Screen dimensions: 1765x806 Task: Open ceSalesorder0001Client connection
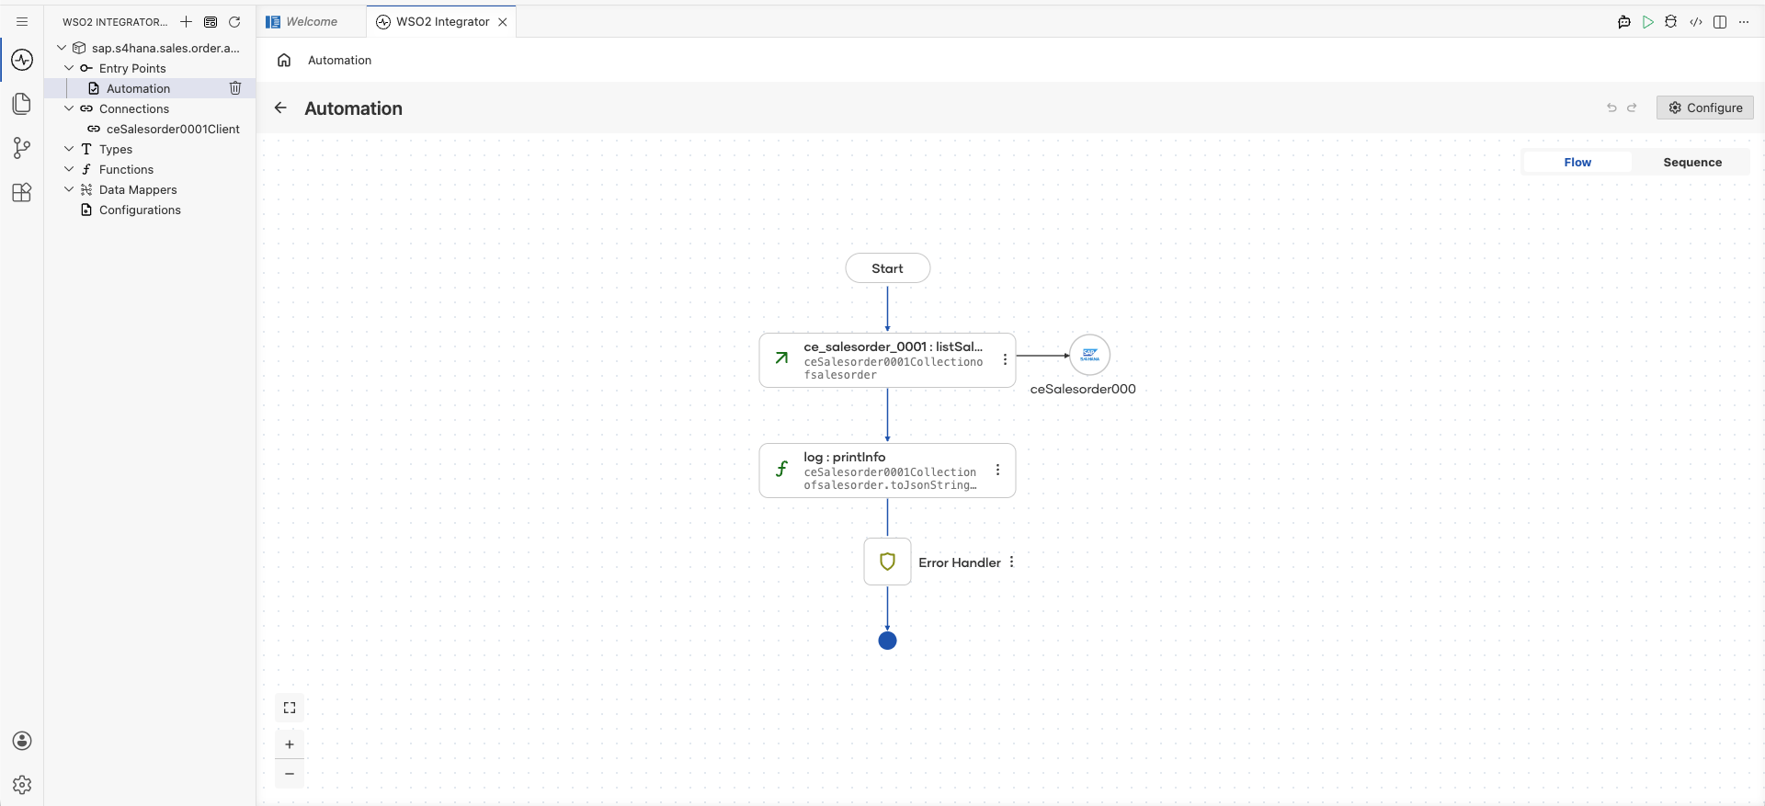173,129
